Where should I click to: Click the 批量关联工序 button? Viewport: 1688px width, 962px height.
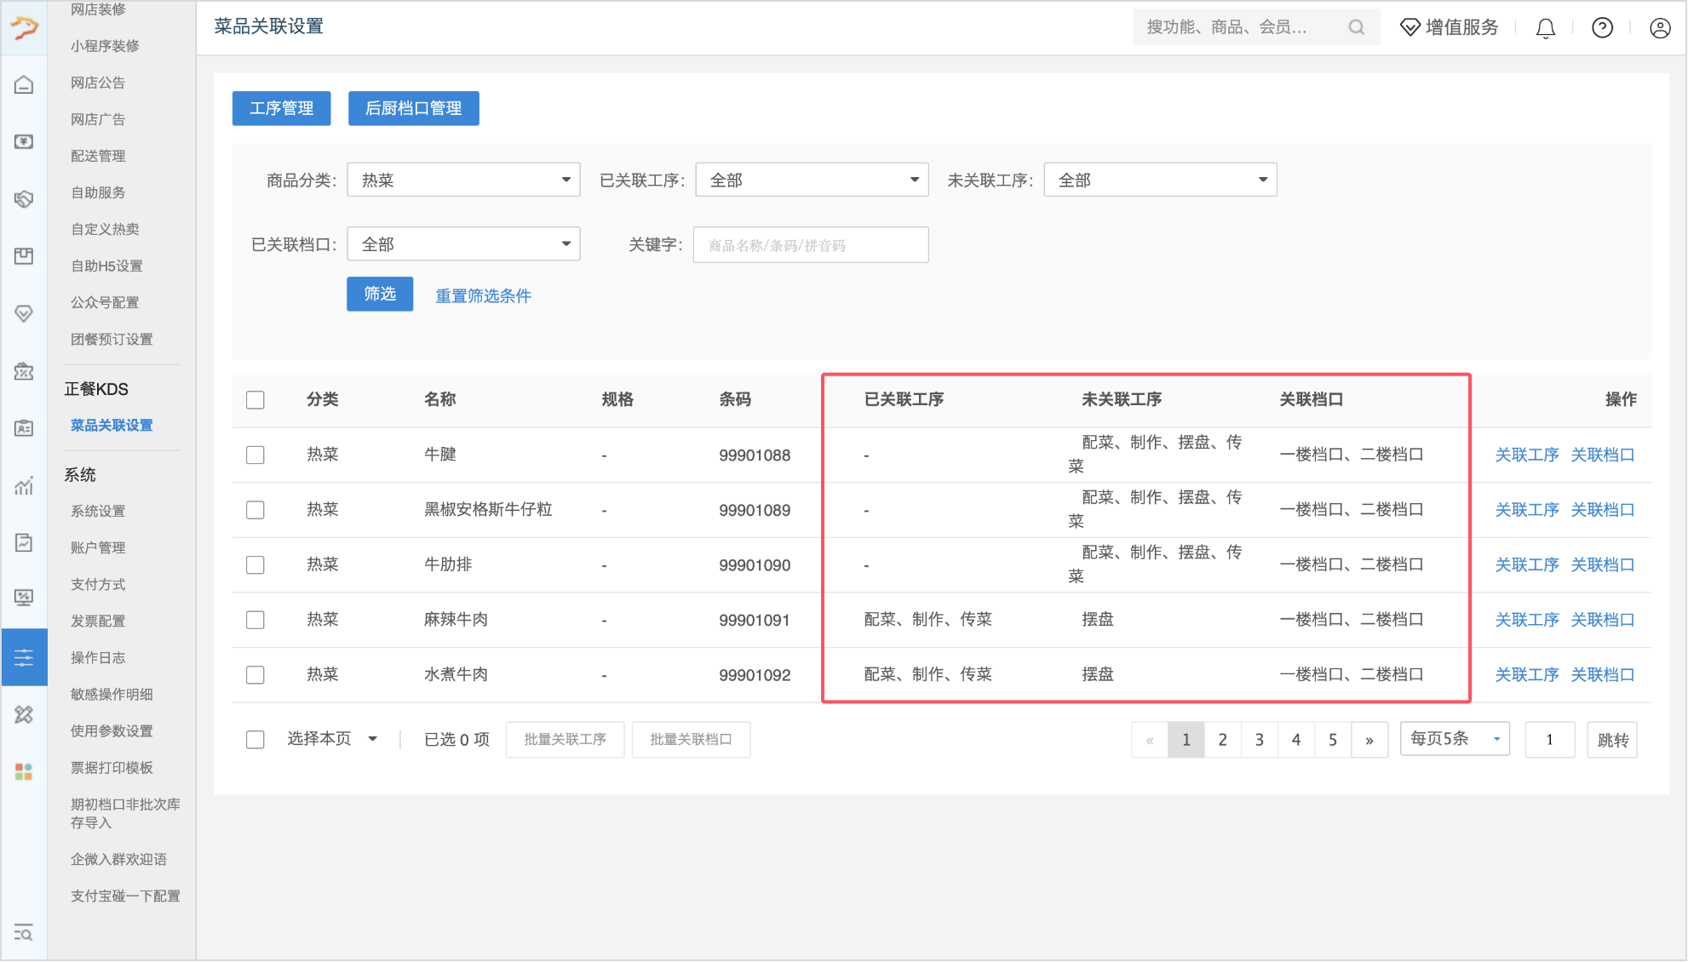(566, 739)
